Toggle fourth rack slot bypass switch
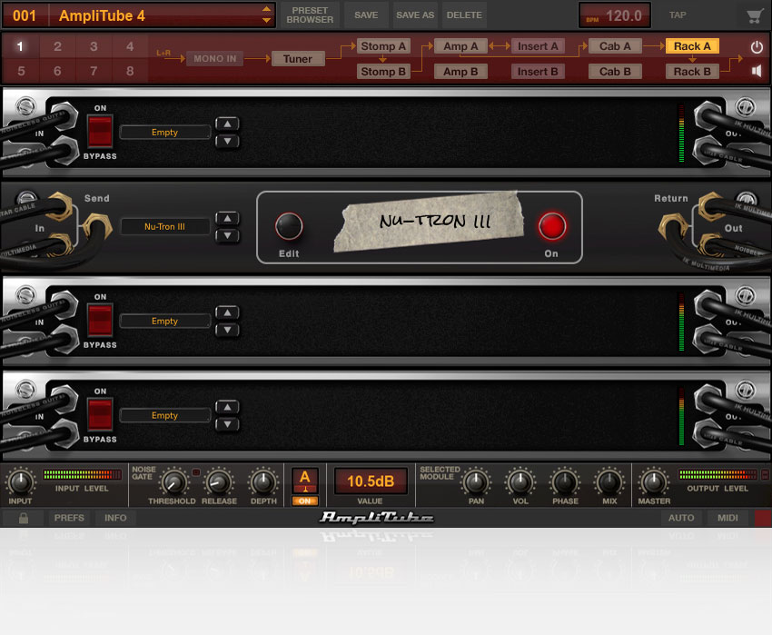Viewport: 772px width, 635px height. (100, 414)
